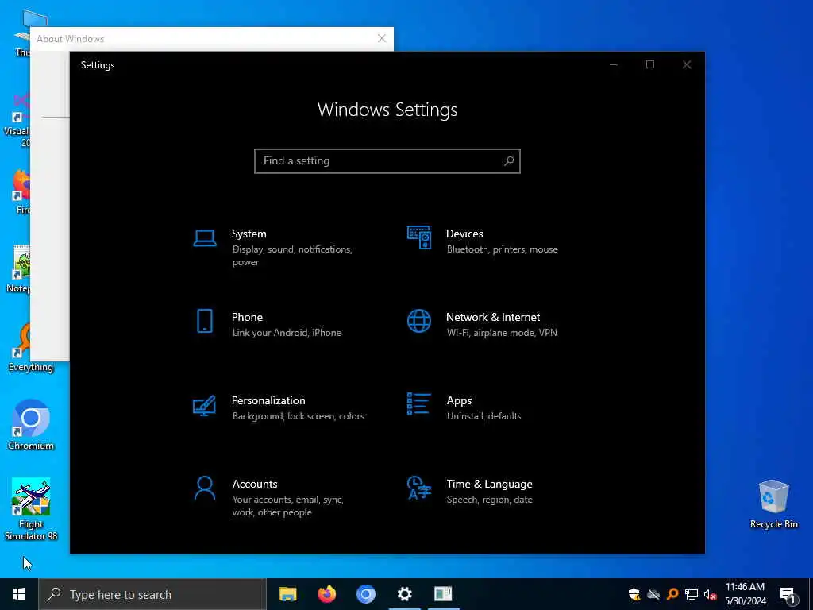813x610 pixels.
Task: Click 'Speech, region, date' description text
Action: (x=489, y=500)
